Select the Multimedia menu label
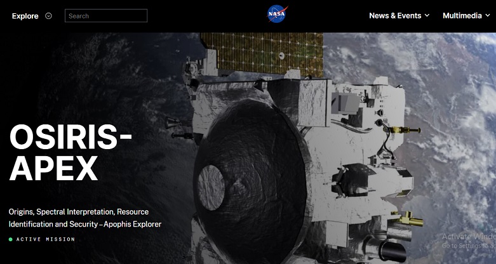 pos(462,16)
